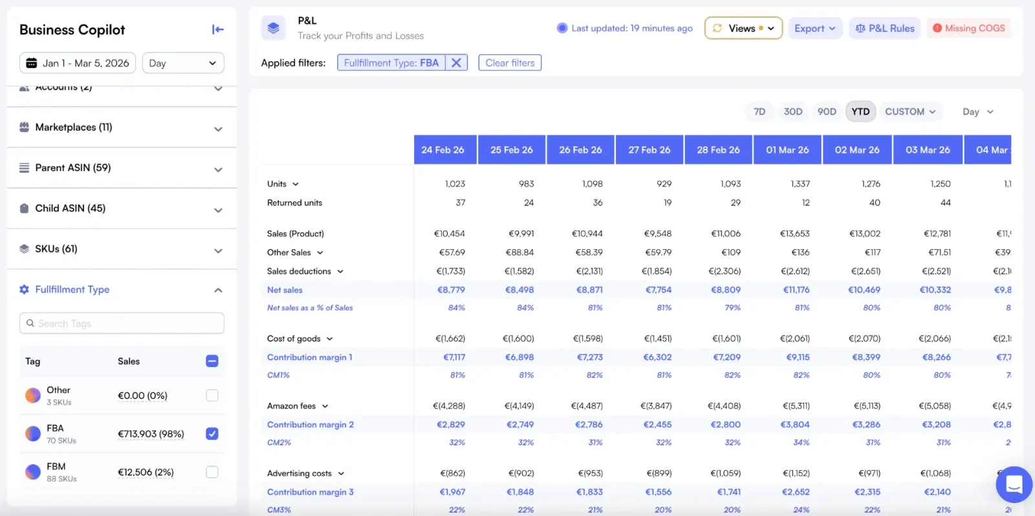This screenshot has width=1035, height=516.
Task: Expand the Marketplaces (11) section
Action: [x=218, y=129]
